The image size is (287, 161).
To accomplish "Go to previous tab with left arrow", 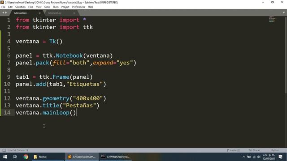I will 3,13.
